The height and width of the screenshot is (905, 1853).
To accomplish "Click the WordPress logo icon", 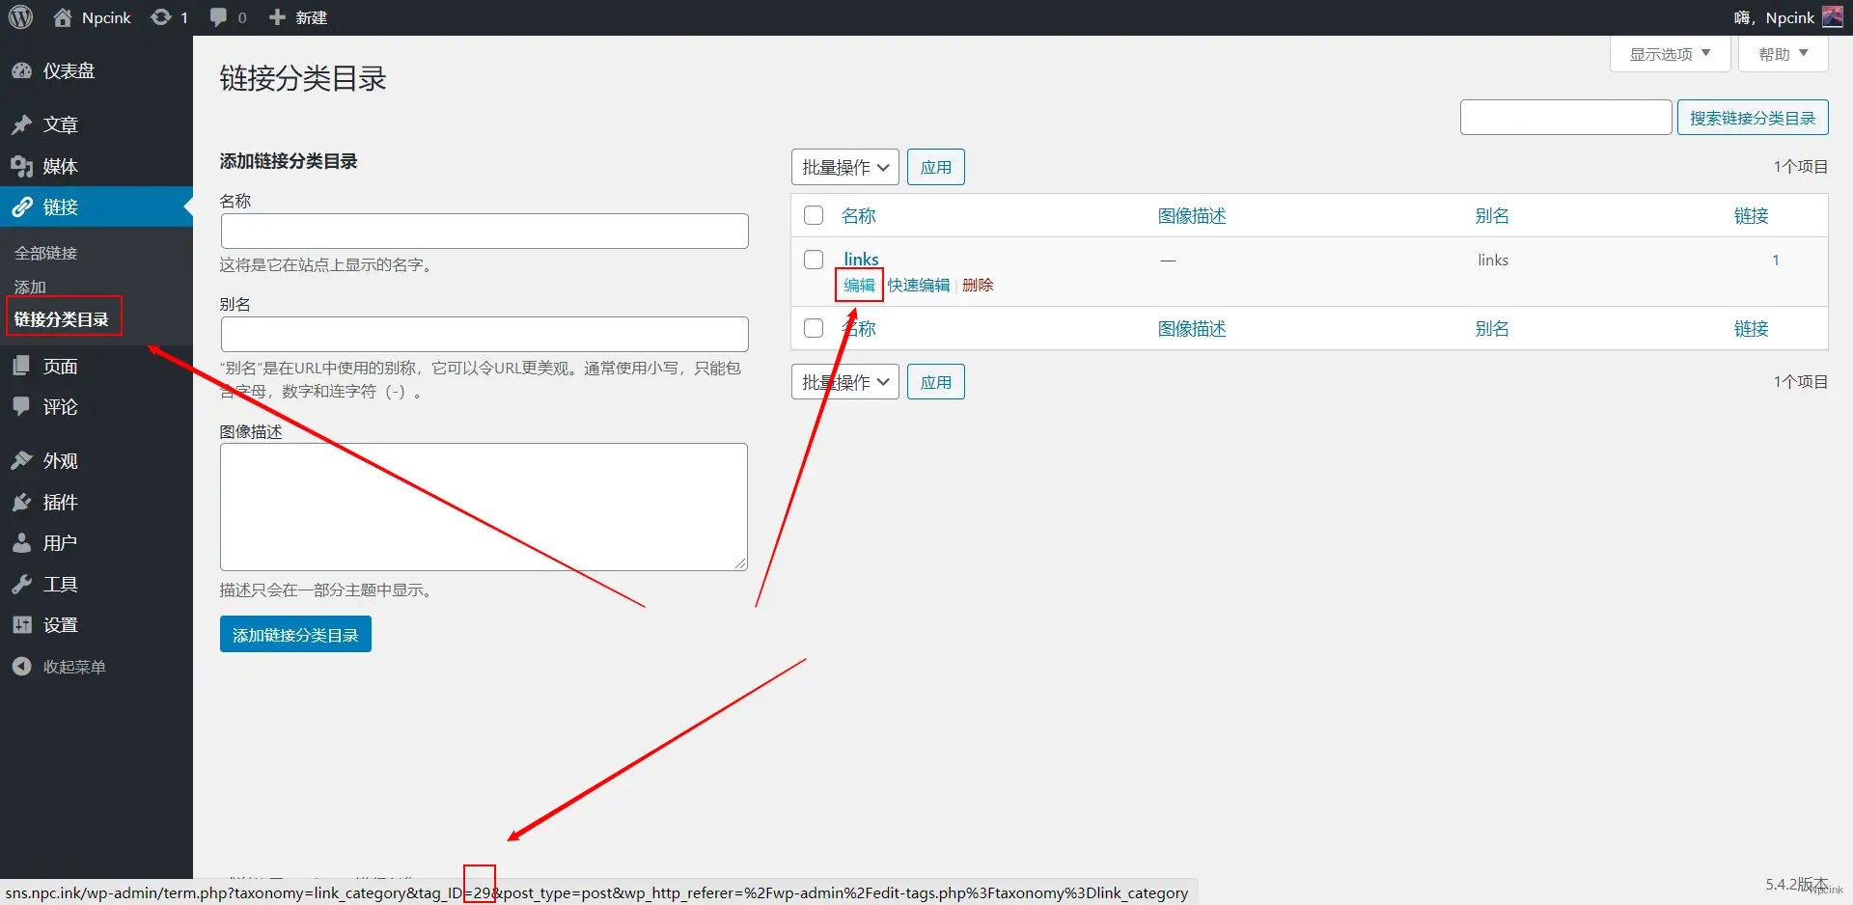I will coord(20,17).
